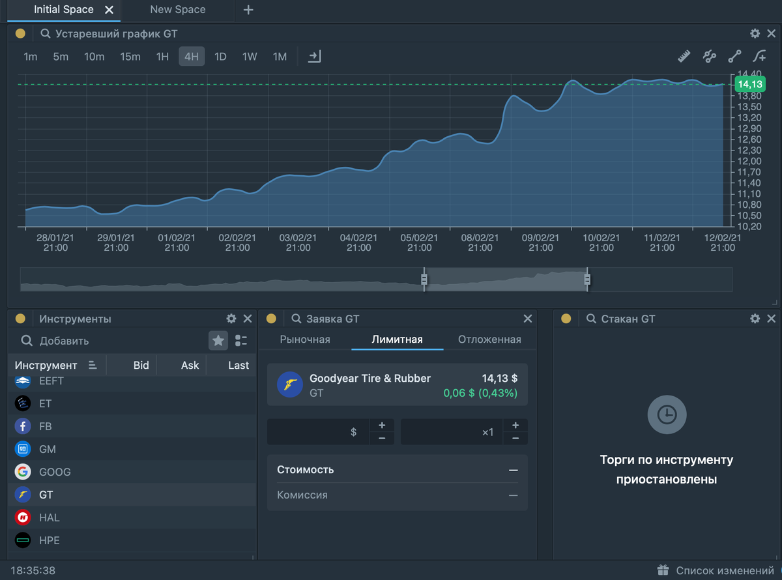Viewport: 782px width, 580px height.
Task: Close the Заявка GT widget
Action: [528, 319]
